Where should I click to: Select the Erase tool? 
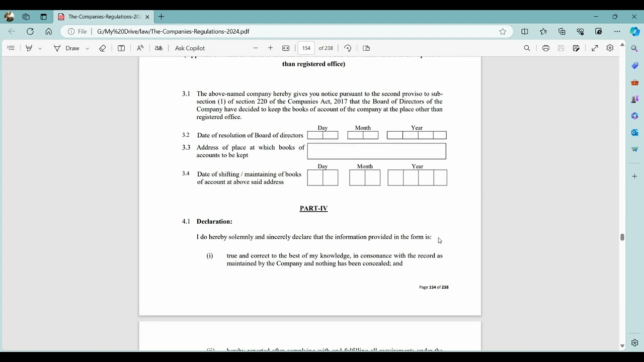pos(103,48)
